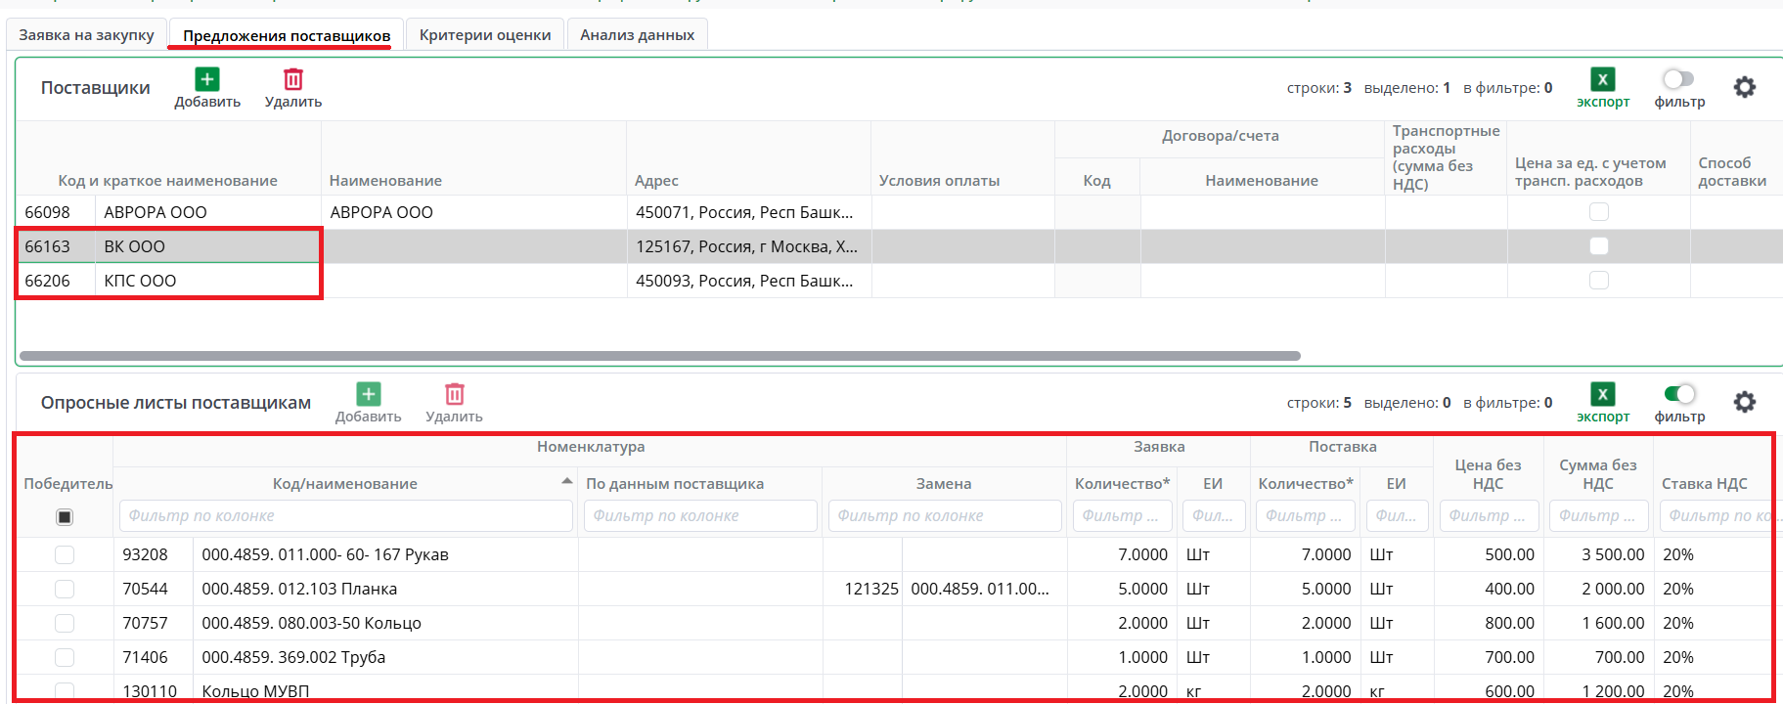Click the Код/наименование column filter field
The width and height of the screenshot is (1783, 704).
coord(345,516)
